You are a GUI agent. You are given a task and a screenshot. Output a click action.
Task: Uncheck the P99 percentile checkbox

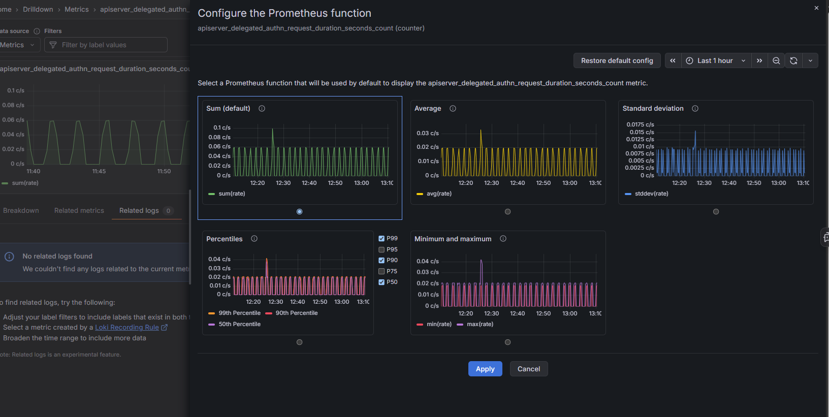[x=381, y=238]
